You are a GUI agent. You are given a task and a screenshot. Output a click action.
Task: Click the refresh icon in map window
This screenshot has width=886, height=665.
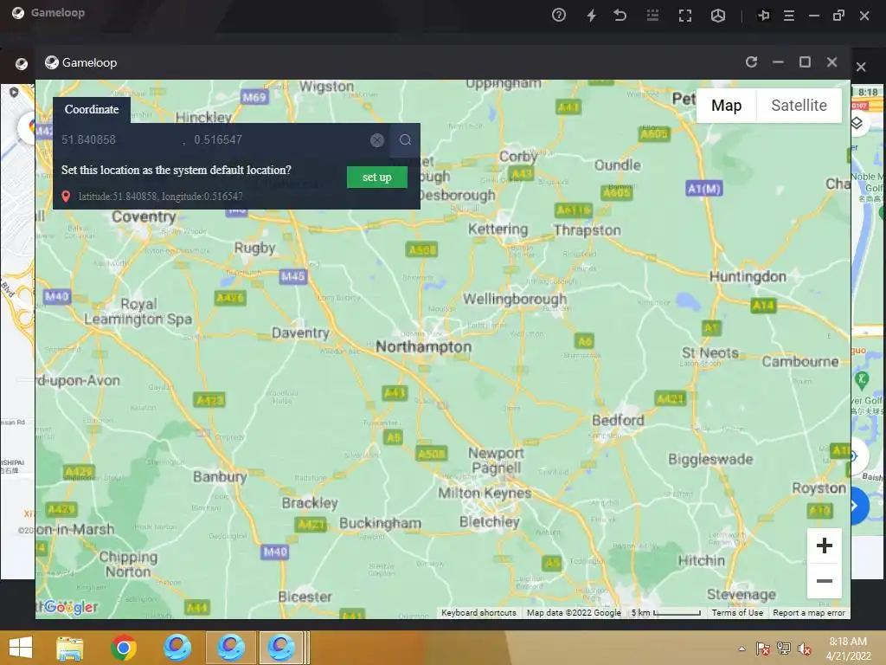751,61
